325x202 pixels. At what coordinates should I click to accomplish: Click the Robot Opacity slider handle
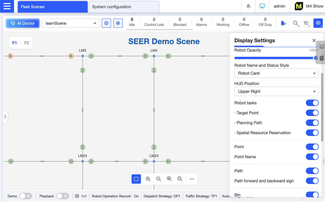316,58
